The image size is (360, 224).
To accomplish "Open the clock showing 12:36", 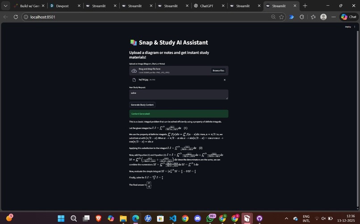I will click(x=346, y=218).
